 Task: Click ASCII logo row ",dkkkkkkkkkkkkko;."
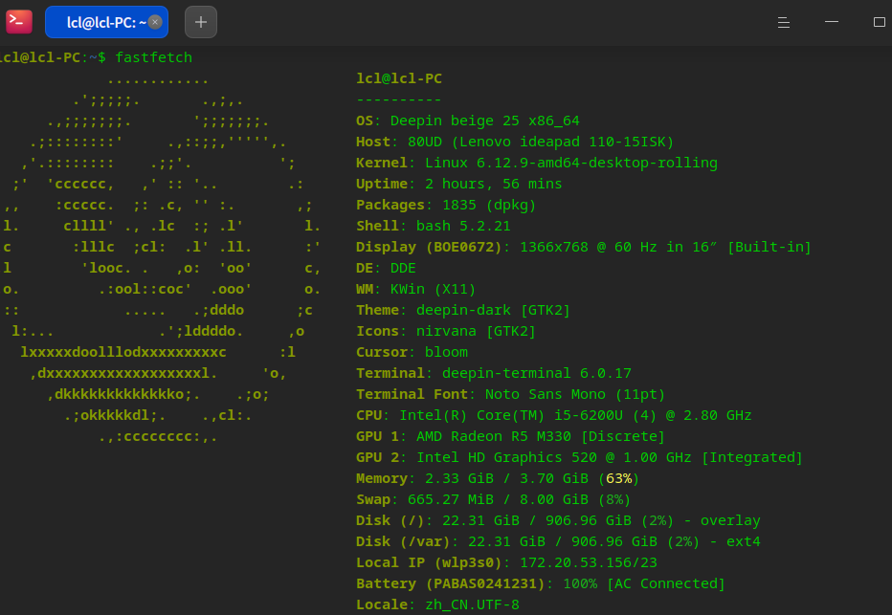pyautogui.click(x=123, y=394)
